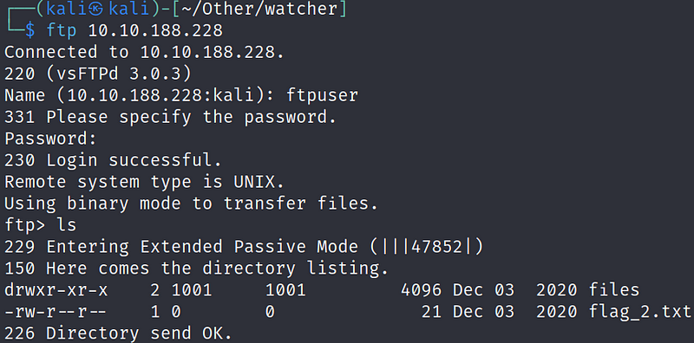Screen dimensions: 694x343
Task: Click the drwxr-xr-x permissions string
Action: pos(56,290)
